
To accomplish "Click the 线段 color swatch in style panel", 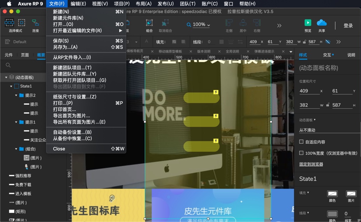I will click(332, 214).
